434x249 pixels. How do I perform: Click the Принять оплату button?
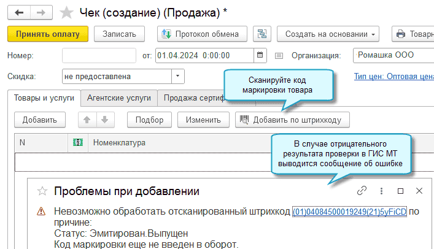[48, 34]
